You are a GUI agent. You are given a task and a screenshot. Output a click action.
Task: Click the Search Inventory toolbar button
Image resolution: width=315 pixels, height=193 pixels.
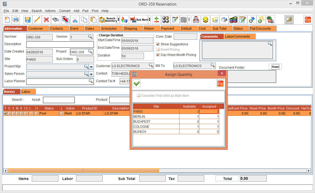pos(108,20)
